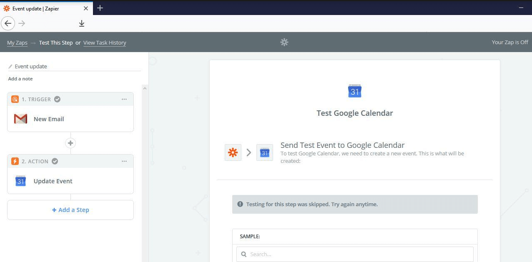The image size is (532, 262).
Task: Open a new browser tab with the plus button
Action: point(99,8)
